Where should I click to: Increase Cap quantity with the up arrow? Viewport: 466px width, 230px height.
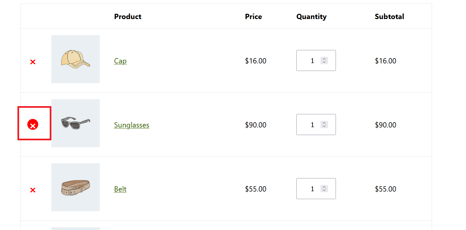click(324, 59)
